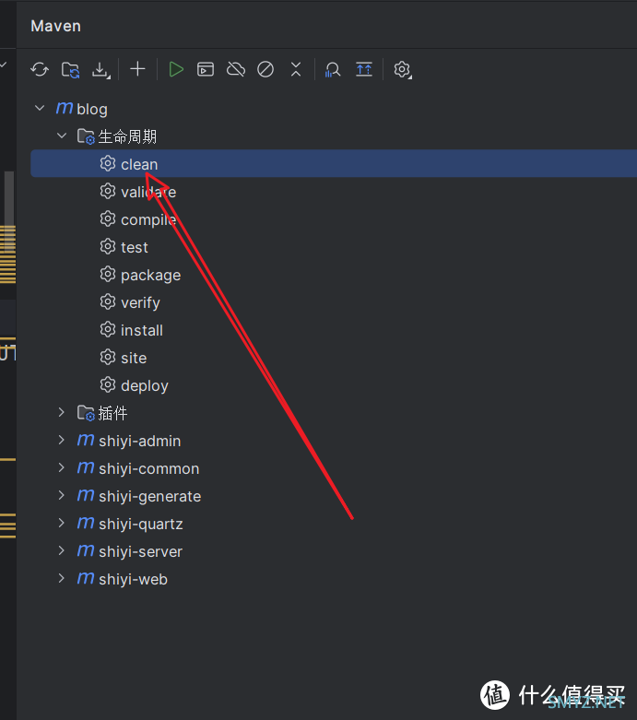
Task: Expand the shiyi-admin module
Action: pyautogui.click(x=62, y=440)
